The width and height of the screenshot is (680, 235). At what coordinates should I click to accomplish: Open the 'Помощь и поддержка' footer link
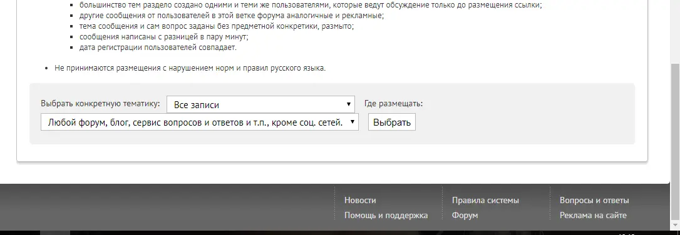386,215
